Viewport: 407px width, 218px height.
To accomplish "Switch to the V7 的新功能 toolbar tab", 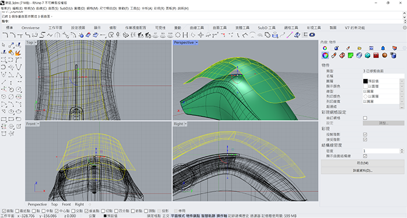I will [x=355, y=28].
